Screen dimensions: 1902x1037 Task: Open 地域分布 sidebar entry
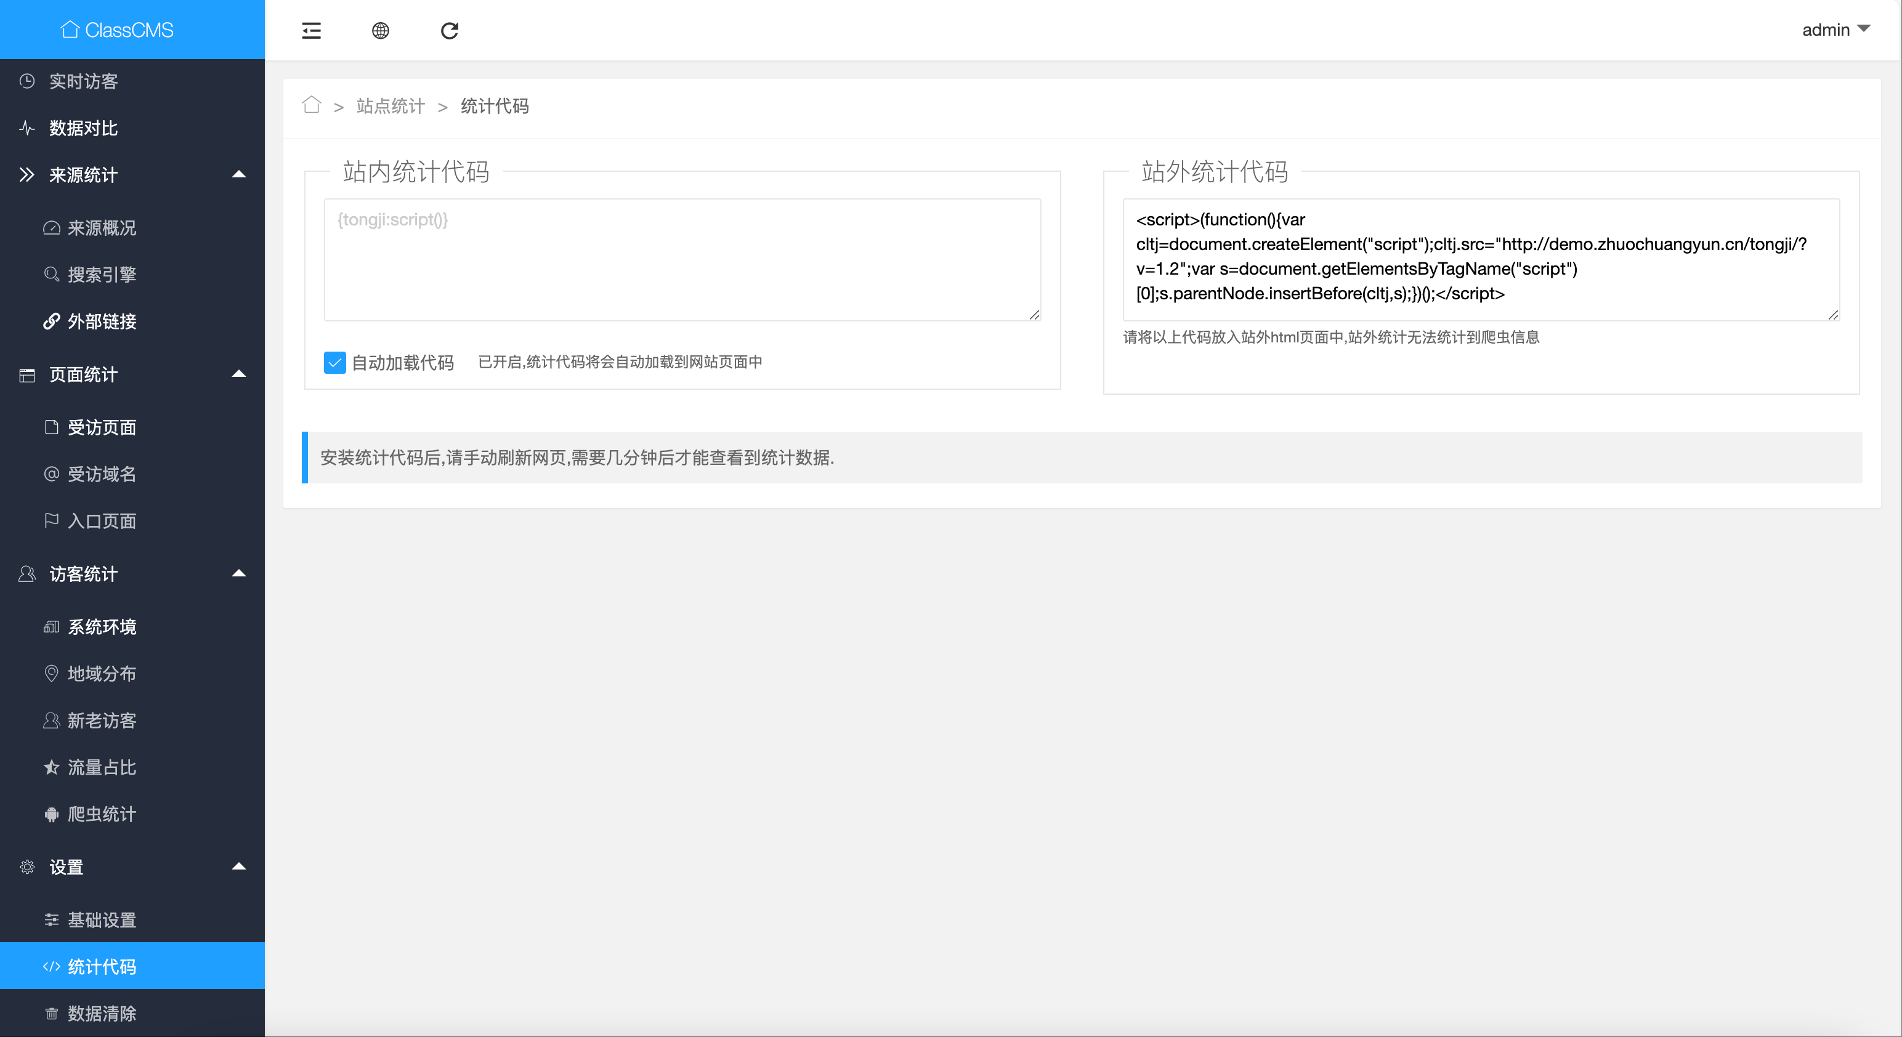coord(132,673)
